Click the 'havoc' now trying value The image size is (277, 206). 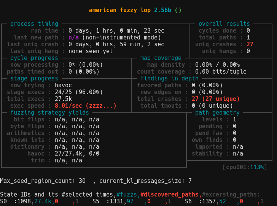(63, 85)
